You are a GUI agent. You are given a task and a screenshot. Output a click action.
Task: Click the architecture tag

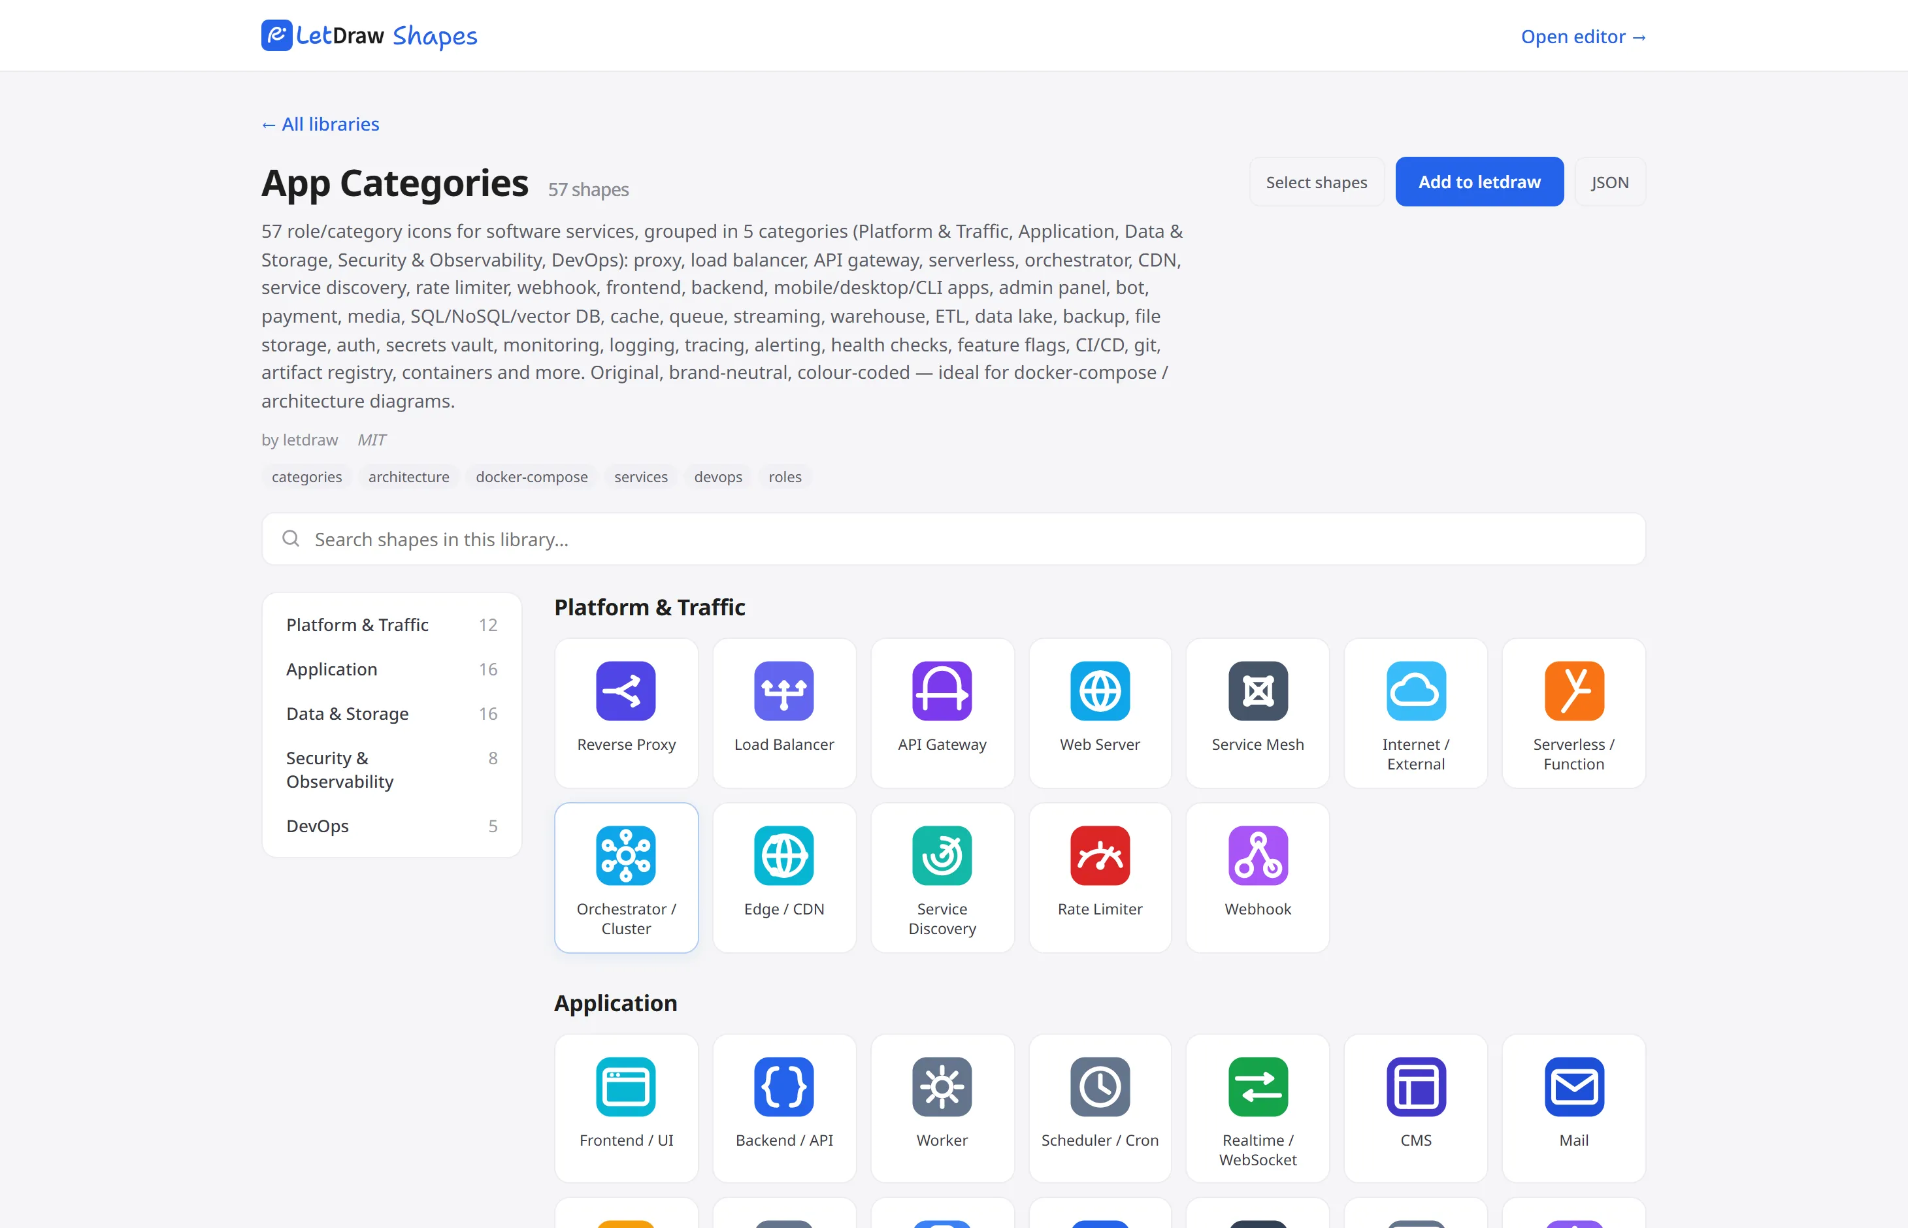point(408,477)
